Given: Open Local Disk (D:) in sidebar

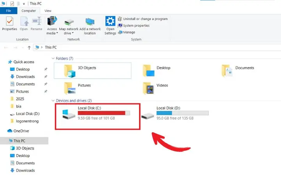Looking at the screenshot, I should tap(25, 114).
